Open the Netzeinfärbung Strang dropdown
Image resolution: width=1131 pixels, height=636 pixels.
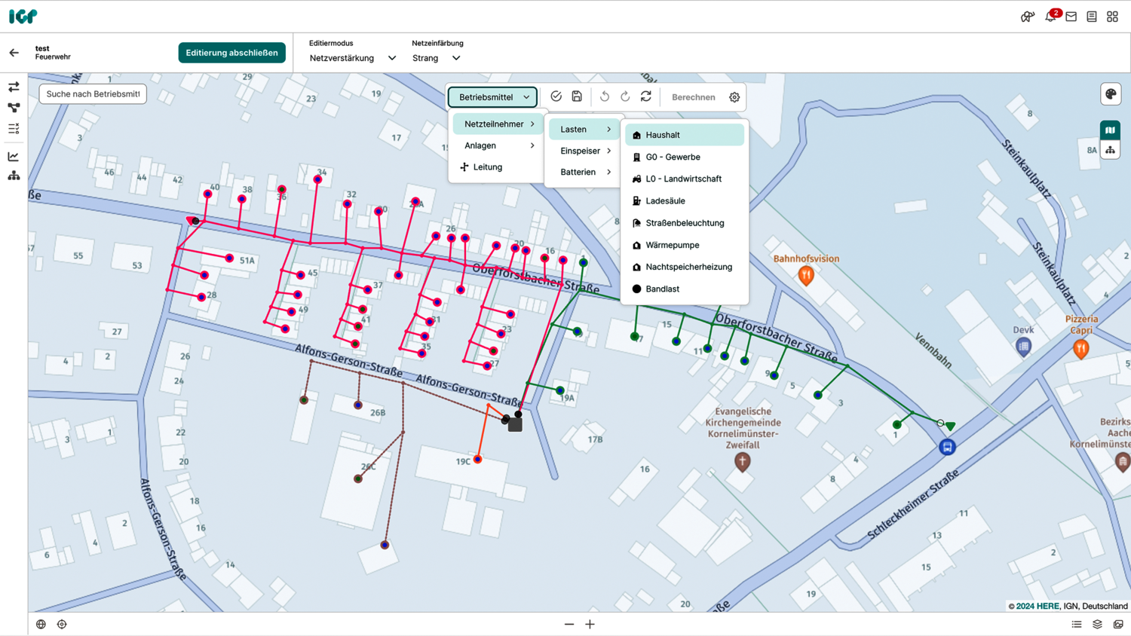click(x=436, y=58)
